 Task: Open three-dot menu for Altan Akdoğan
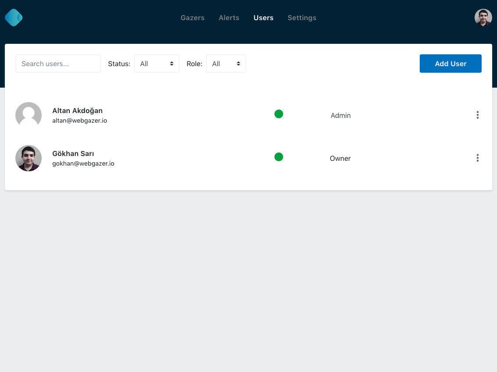tap(477, 115)
